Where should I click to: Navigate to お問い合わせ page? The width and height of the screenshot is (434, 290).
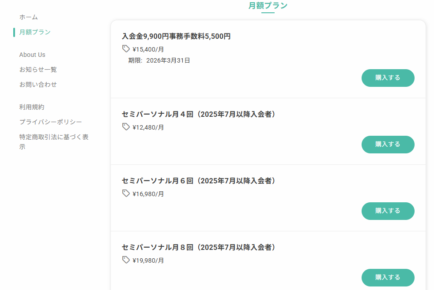[38, 85]
